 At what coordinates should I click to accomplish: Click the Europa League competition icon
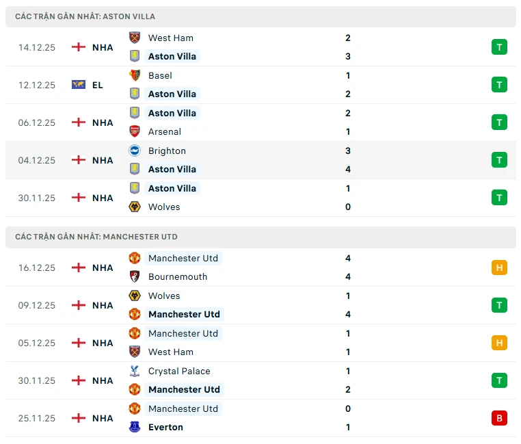pos(79,85)
